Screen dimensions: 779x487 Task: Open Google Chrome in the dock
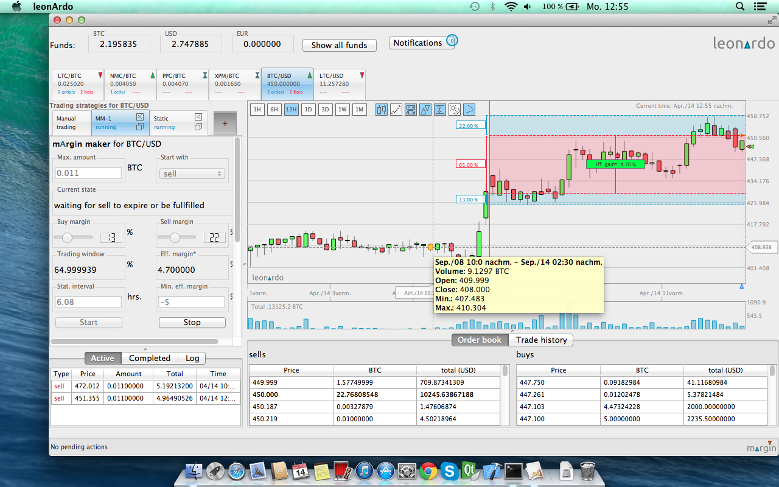pos(428,471)
